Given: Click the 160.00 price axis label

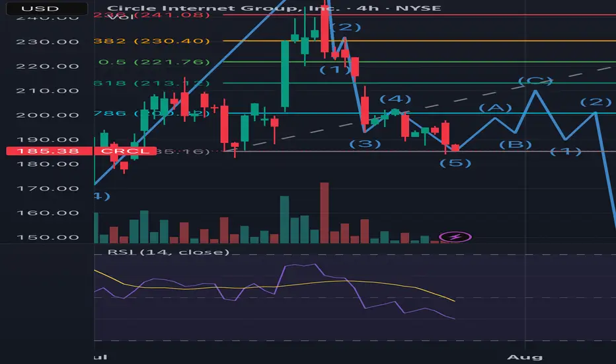Looking at the screenshot, I should (x=47, y=213).
